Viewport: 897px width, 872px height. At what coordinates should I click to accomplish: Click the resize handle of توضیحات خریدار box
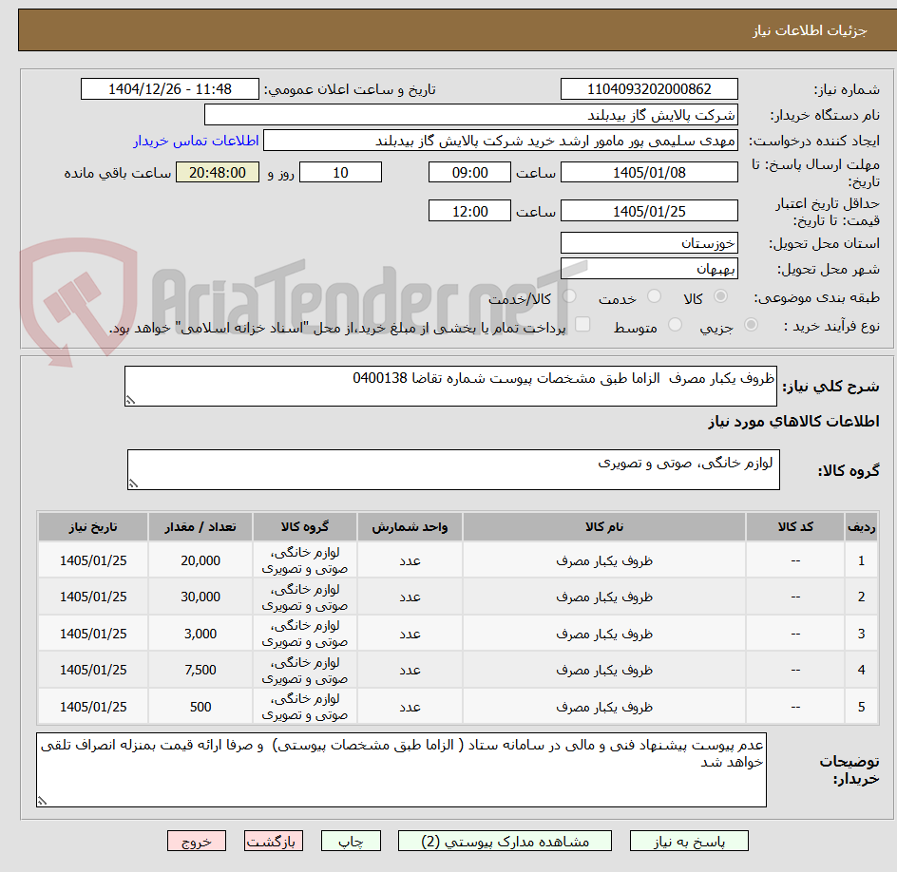coord(43,801)
